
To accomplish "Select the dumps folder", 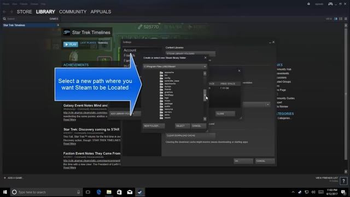I will pyautogui.click(x=168, y=86).
